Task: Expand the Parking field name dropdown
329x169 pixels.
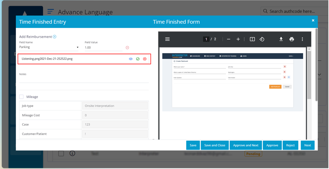Action: click(77, 48)
